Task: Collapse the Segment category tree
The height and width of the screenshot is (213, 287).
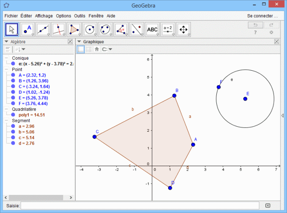Action: tap(6, 121)
